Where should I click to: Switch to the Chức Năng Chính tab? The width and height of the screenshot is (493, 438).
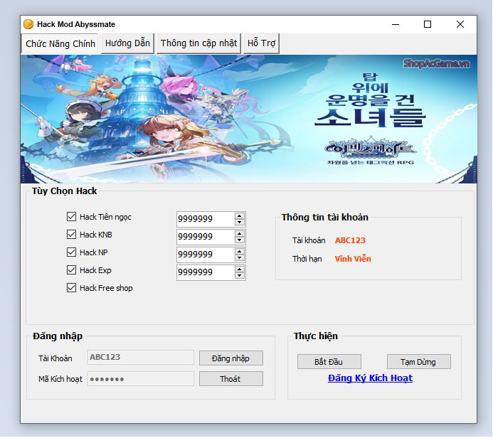pyautogui.click(x=60, y=43)
